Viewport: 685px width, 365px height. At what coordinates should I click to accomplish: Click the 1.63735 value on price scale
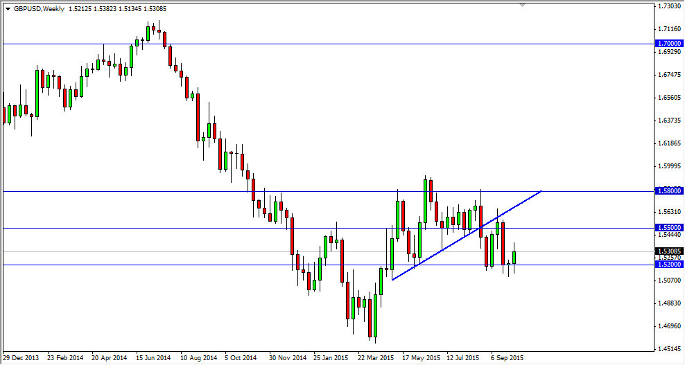(670, 120)
